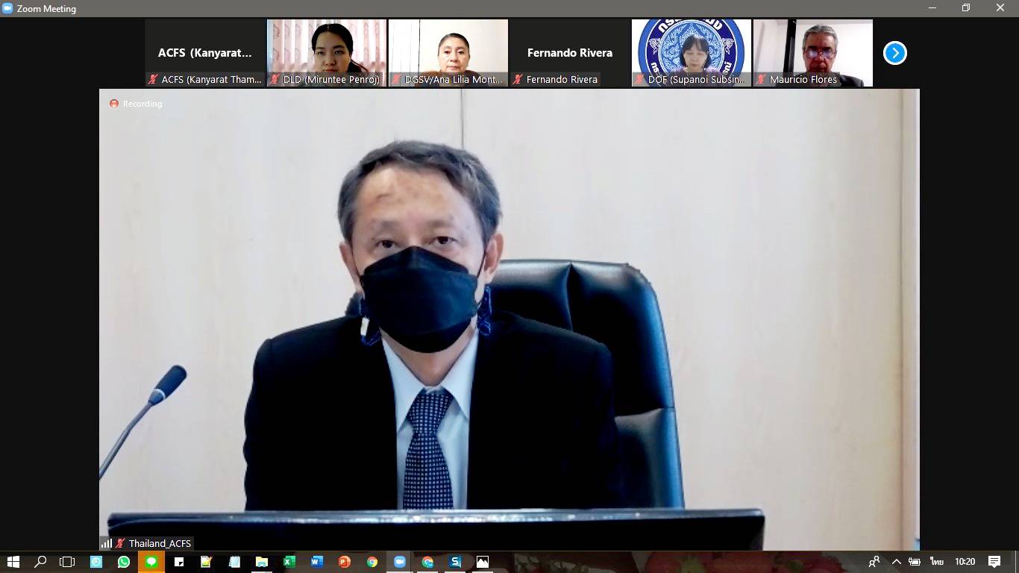Click the red Recording indicator icon
Screen dimensions: 1019x573
click(114, 104)
